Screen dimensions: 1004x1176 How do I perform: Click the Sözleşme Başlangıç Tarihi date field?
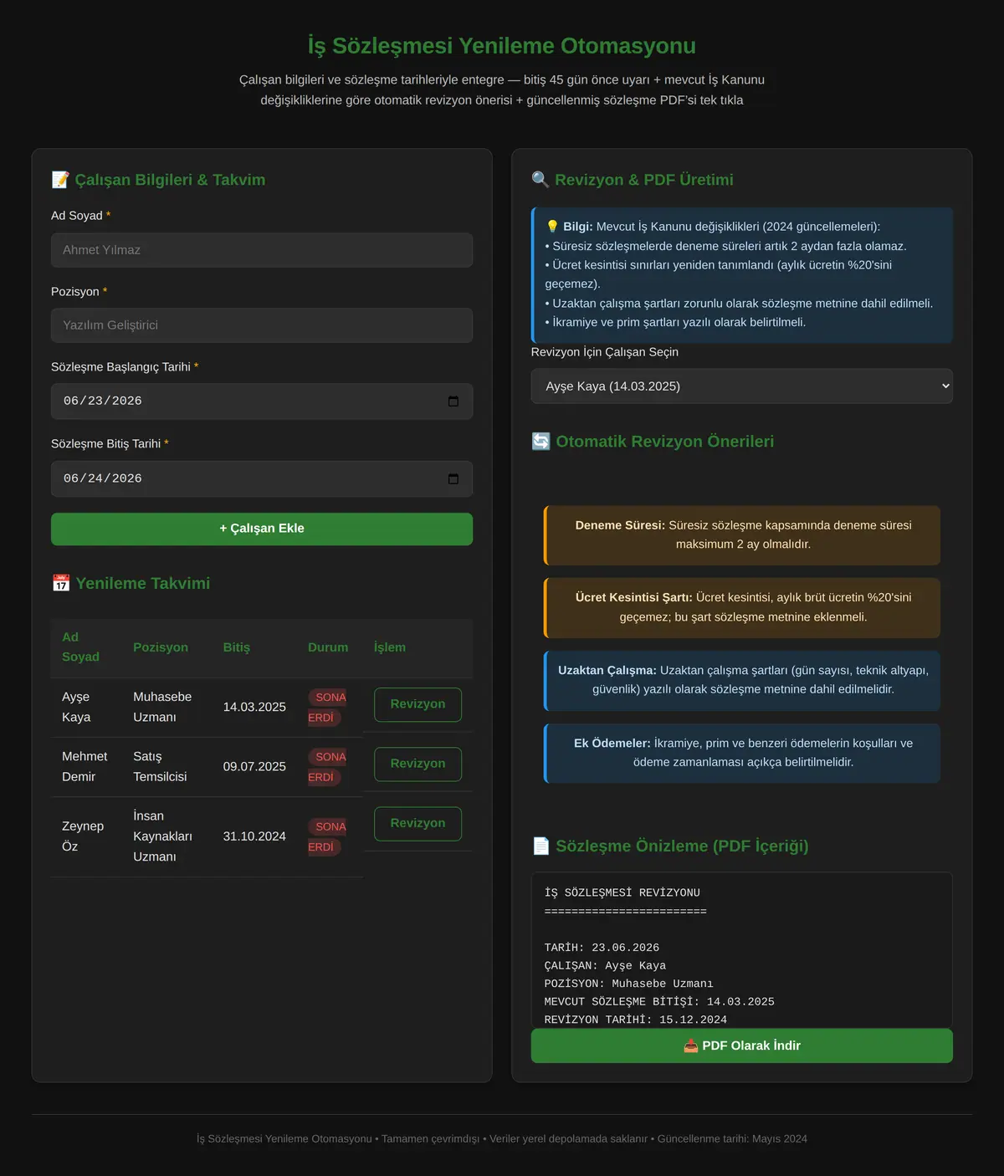(x=262, y=401)
